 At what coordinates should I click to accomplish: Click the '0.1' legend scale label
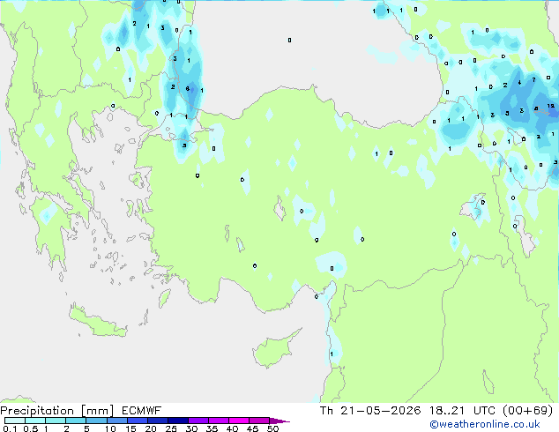[x=9, y=428]
